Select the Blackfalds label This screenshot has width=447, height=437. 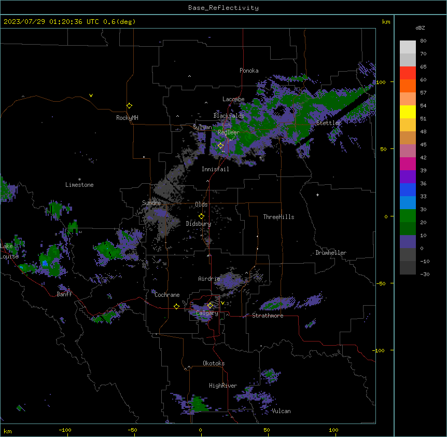pos(229,116)
